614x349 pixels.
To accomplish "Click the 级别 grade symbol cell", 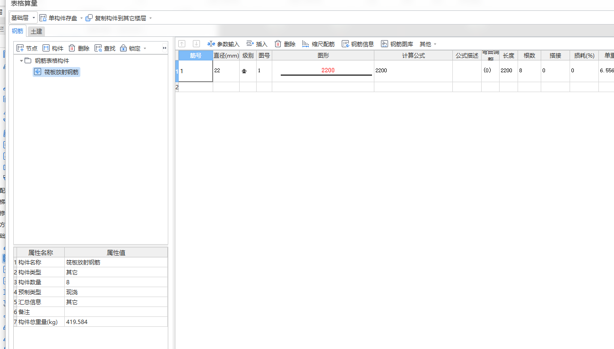I will [248, 71].
